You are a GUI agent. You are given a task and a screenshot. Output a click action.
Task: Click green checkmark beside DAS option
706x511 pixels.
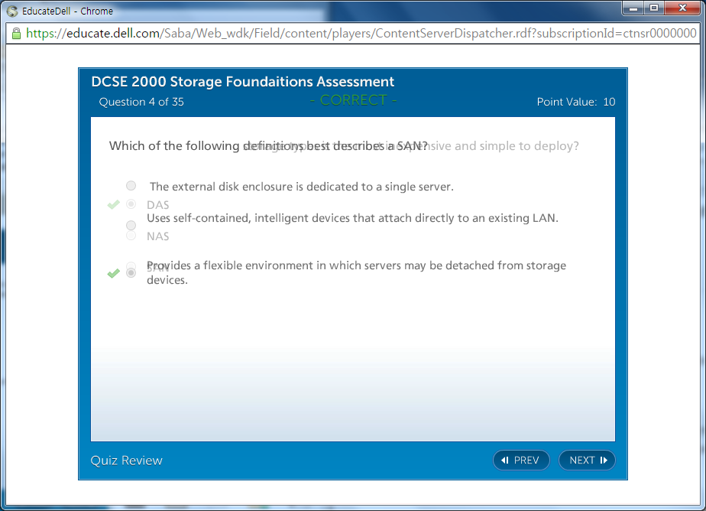coord(114,204)
